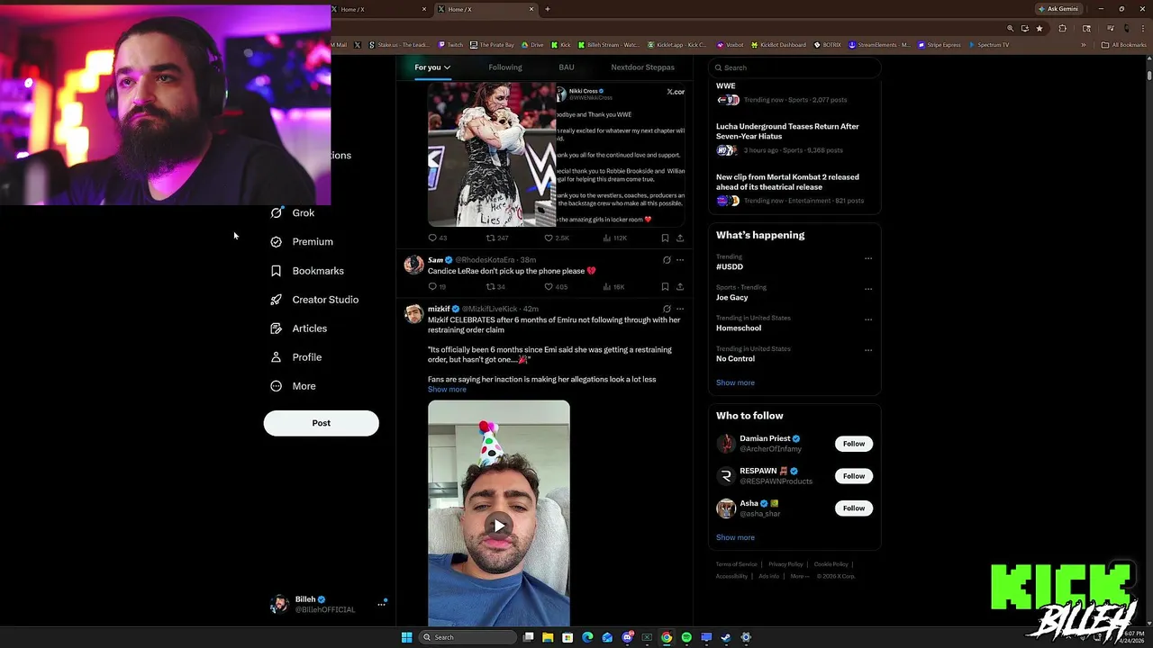Open Sam's profile avatar
The image size is (1153, 648).
pyautogui.click(x=413, y=264)
